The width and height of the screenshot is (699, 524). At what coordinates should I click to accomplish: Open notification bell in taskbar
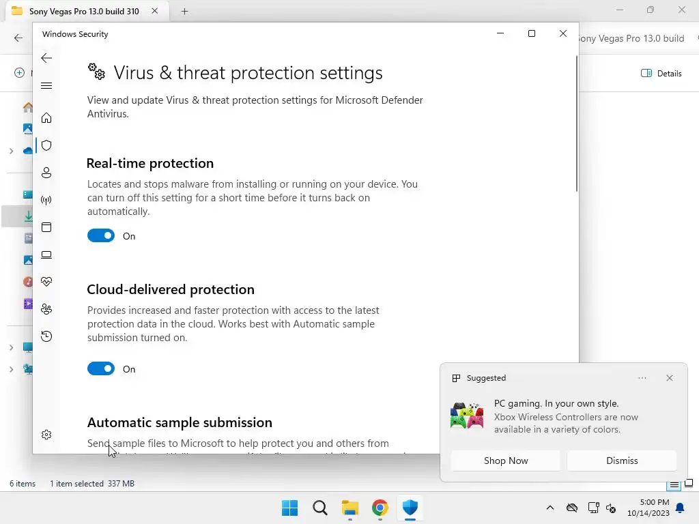click(681, 508)
